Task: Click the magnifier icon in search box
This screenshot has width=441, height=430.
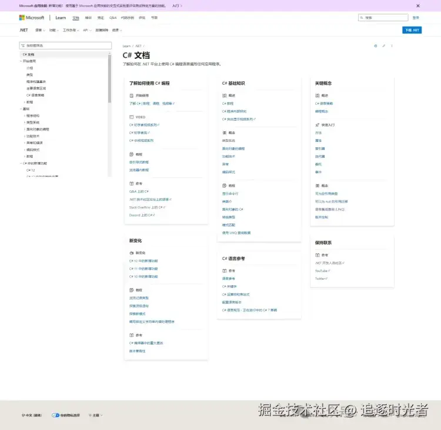Action: (362, 18)
